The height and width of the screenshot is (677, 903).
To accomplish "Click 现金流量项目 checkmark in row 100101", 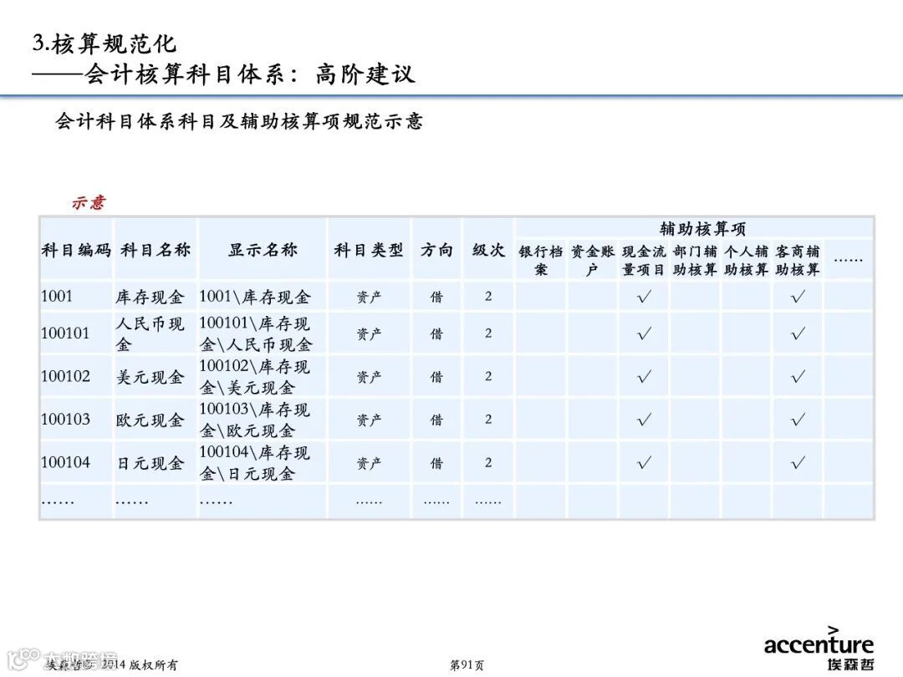I will [645, 333].
